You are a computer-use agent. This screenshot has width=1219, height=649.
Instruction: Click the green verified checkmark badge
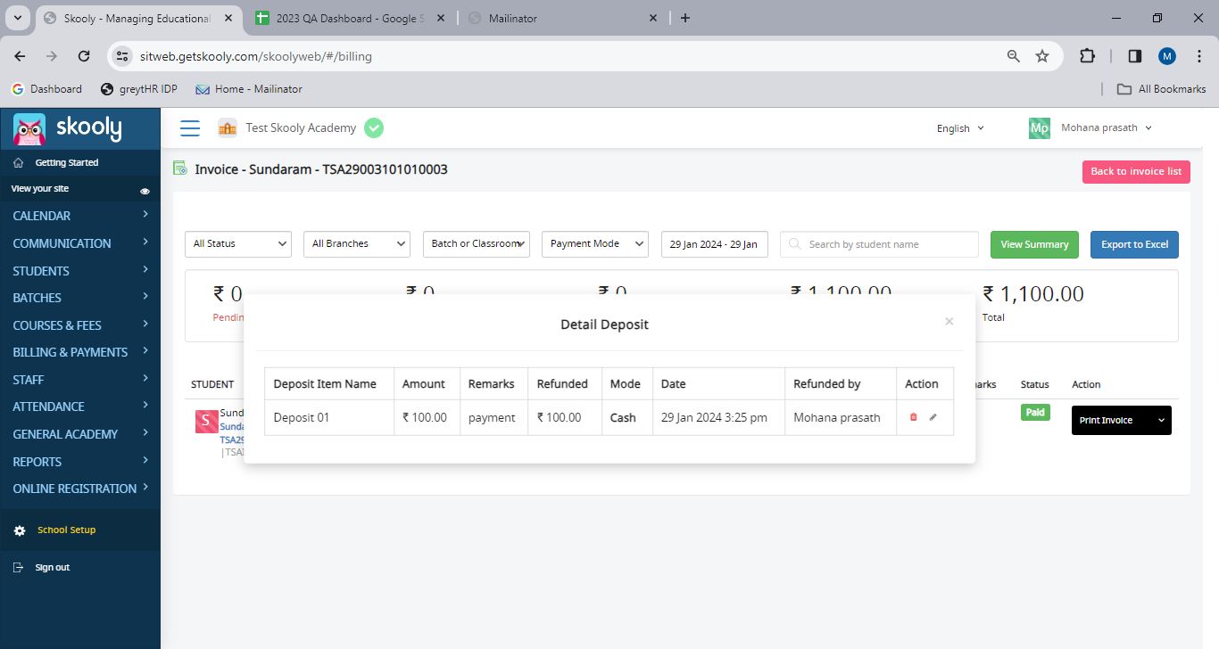374,128
